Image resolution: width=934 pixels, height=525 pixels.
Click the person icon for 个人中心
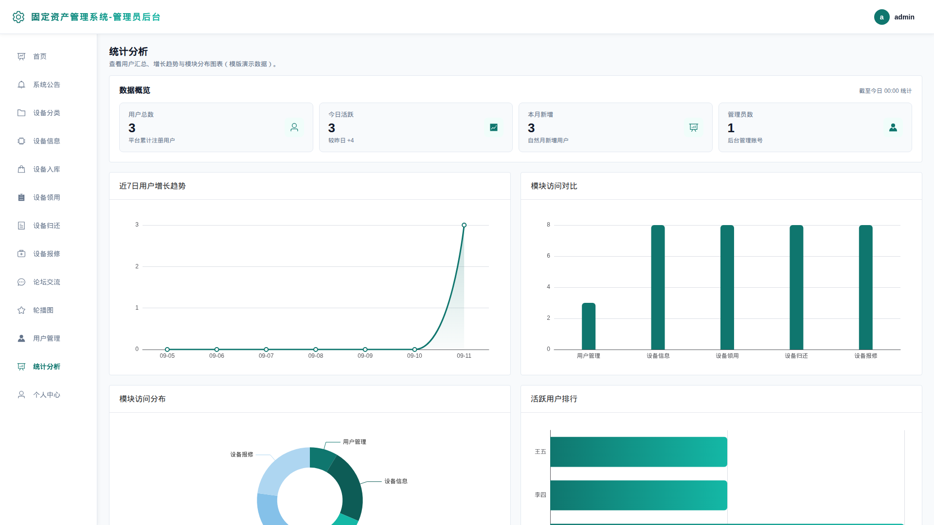(21, 395)
